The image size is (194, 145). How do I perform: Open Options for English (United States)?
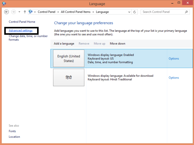tap(174, 59)
